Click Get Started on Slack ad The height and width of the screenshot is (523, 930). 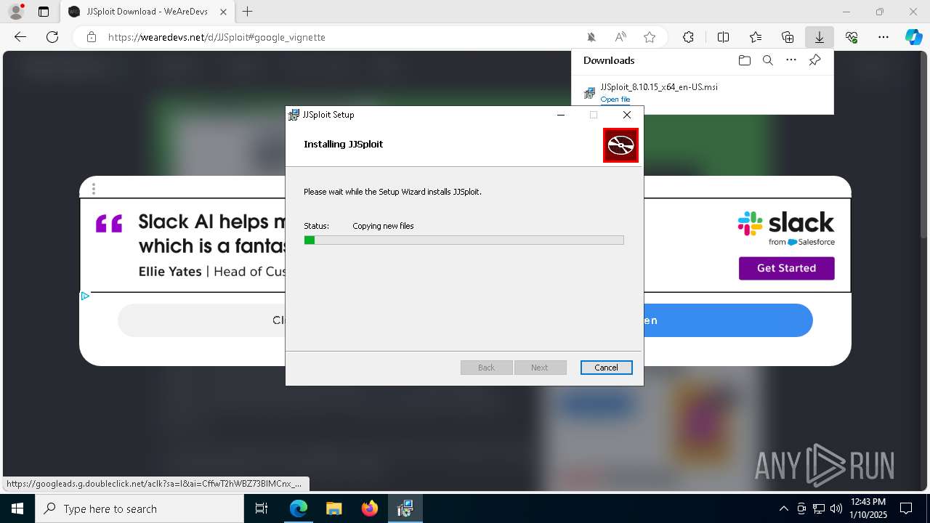coord(786,268)
